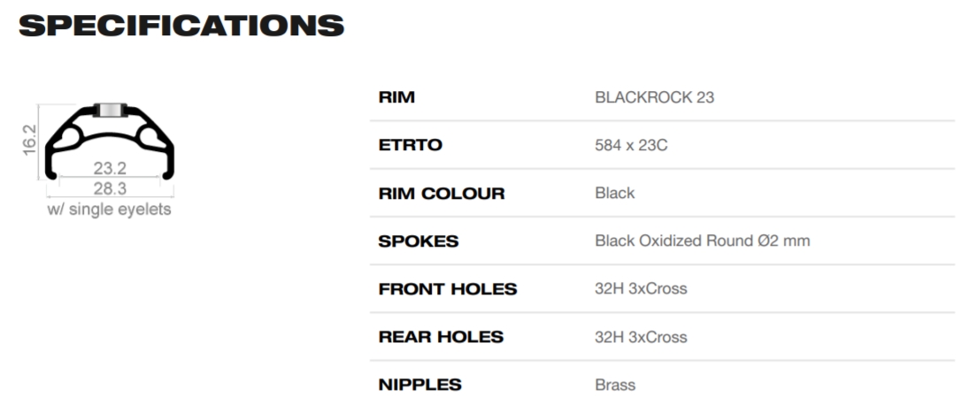The height and width of the screenshot is (404, 962).
Task: Click Black Oxidized Round Ø2 mm text
Action: [702, 241]
